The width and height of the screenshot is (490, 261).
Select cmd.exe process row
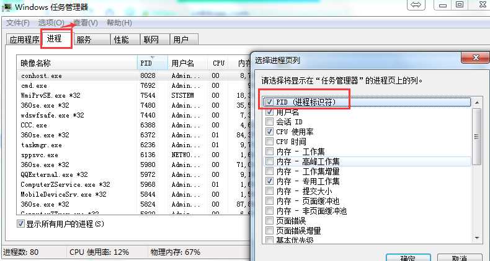(135, 85)
